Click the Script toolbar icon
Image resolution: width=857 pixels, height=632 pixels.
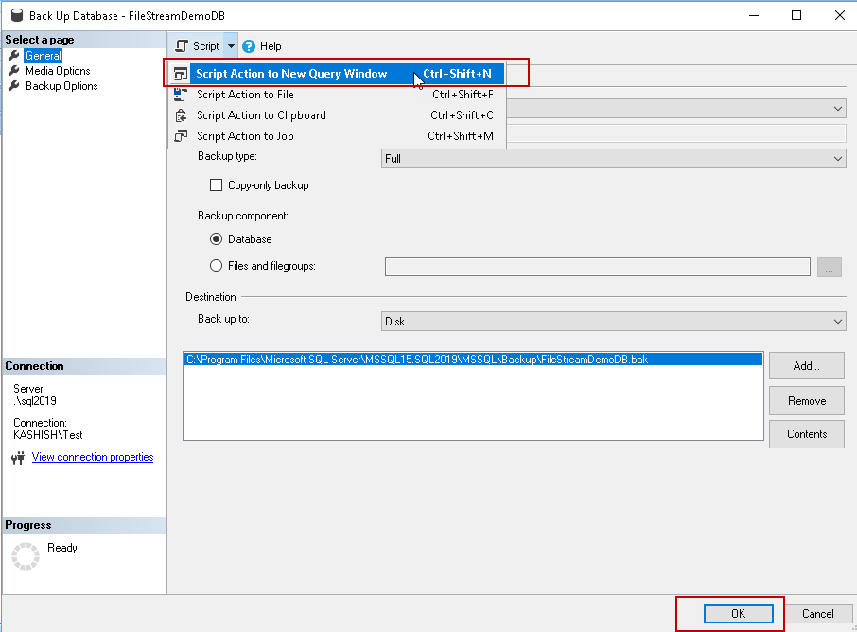coord(183,46)
